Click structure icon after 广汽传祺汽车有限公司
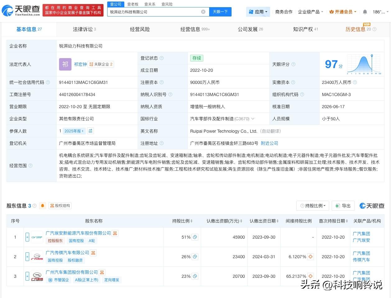The width and height of the screenshot is (391, 298). coord(93,253)
